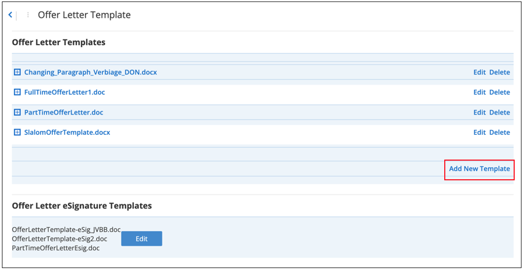This screenshot has width=524, height=271.
Task: Delete the Changing_Paragraph_Verbiage_DON.docx template
Action: pyautogui.click(x=500, y=72)
